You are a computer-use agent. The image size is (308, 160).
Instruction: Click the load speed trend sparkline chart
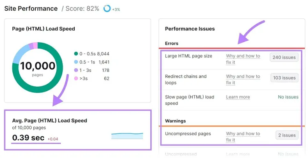pos(127,136)
